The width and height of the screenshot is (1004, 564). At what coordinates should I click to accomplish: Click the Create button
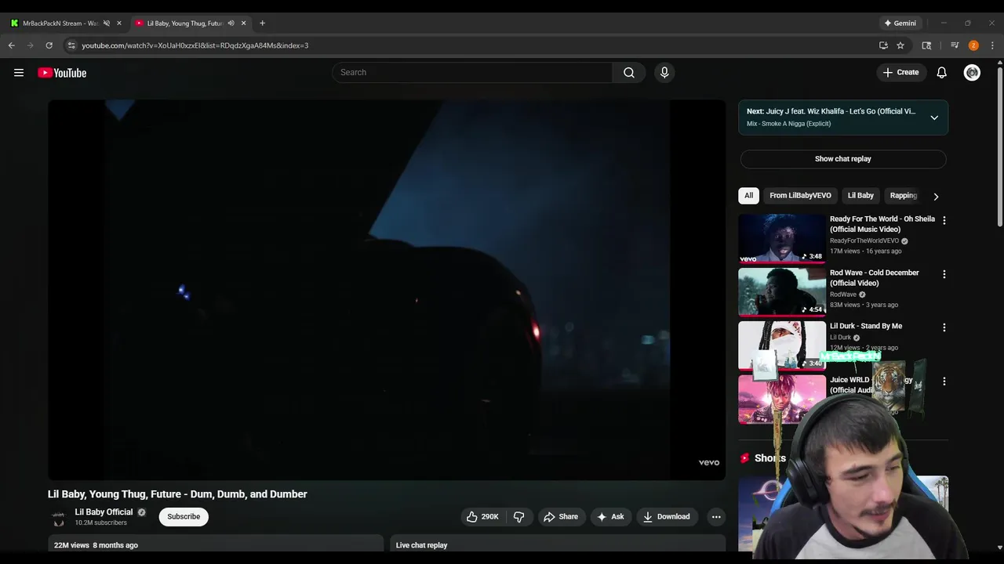(900, 72)
